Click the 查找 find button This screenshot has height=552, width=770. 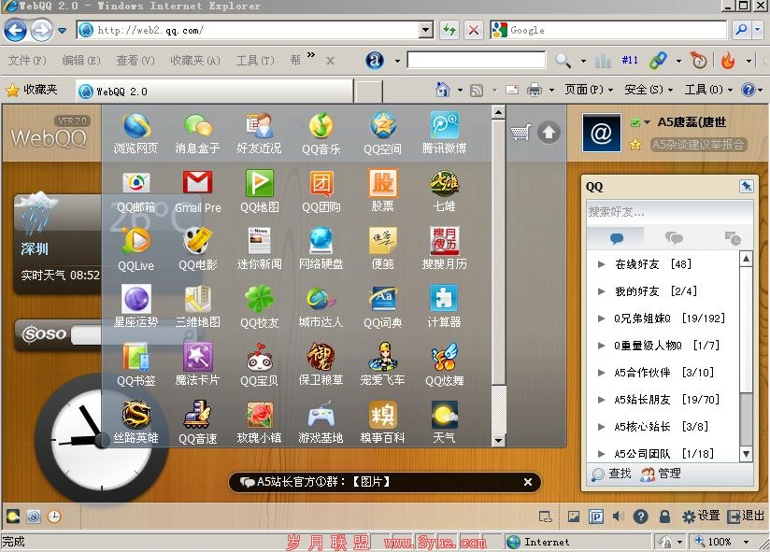click(x=611, y=474)
